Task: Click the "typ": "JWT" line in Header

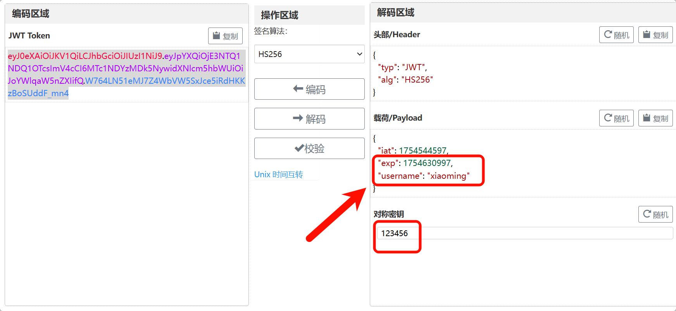Action: coord(402,67)
